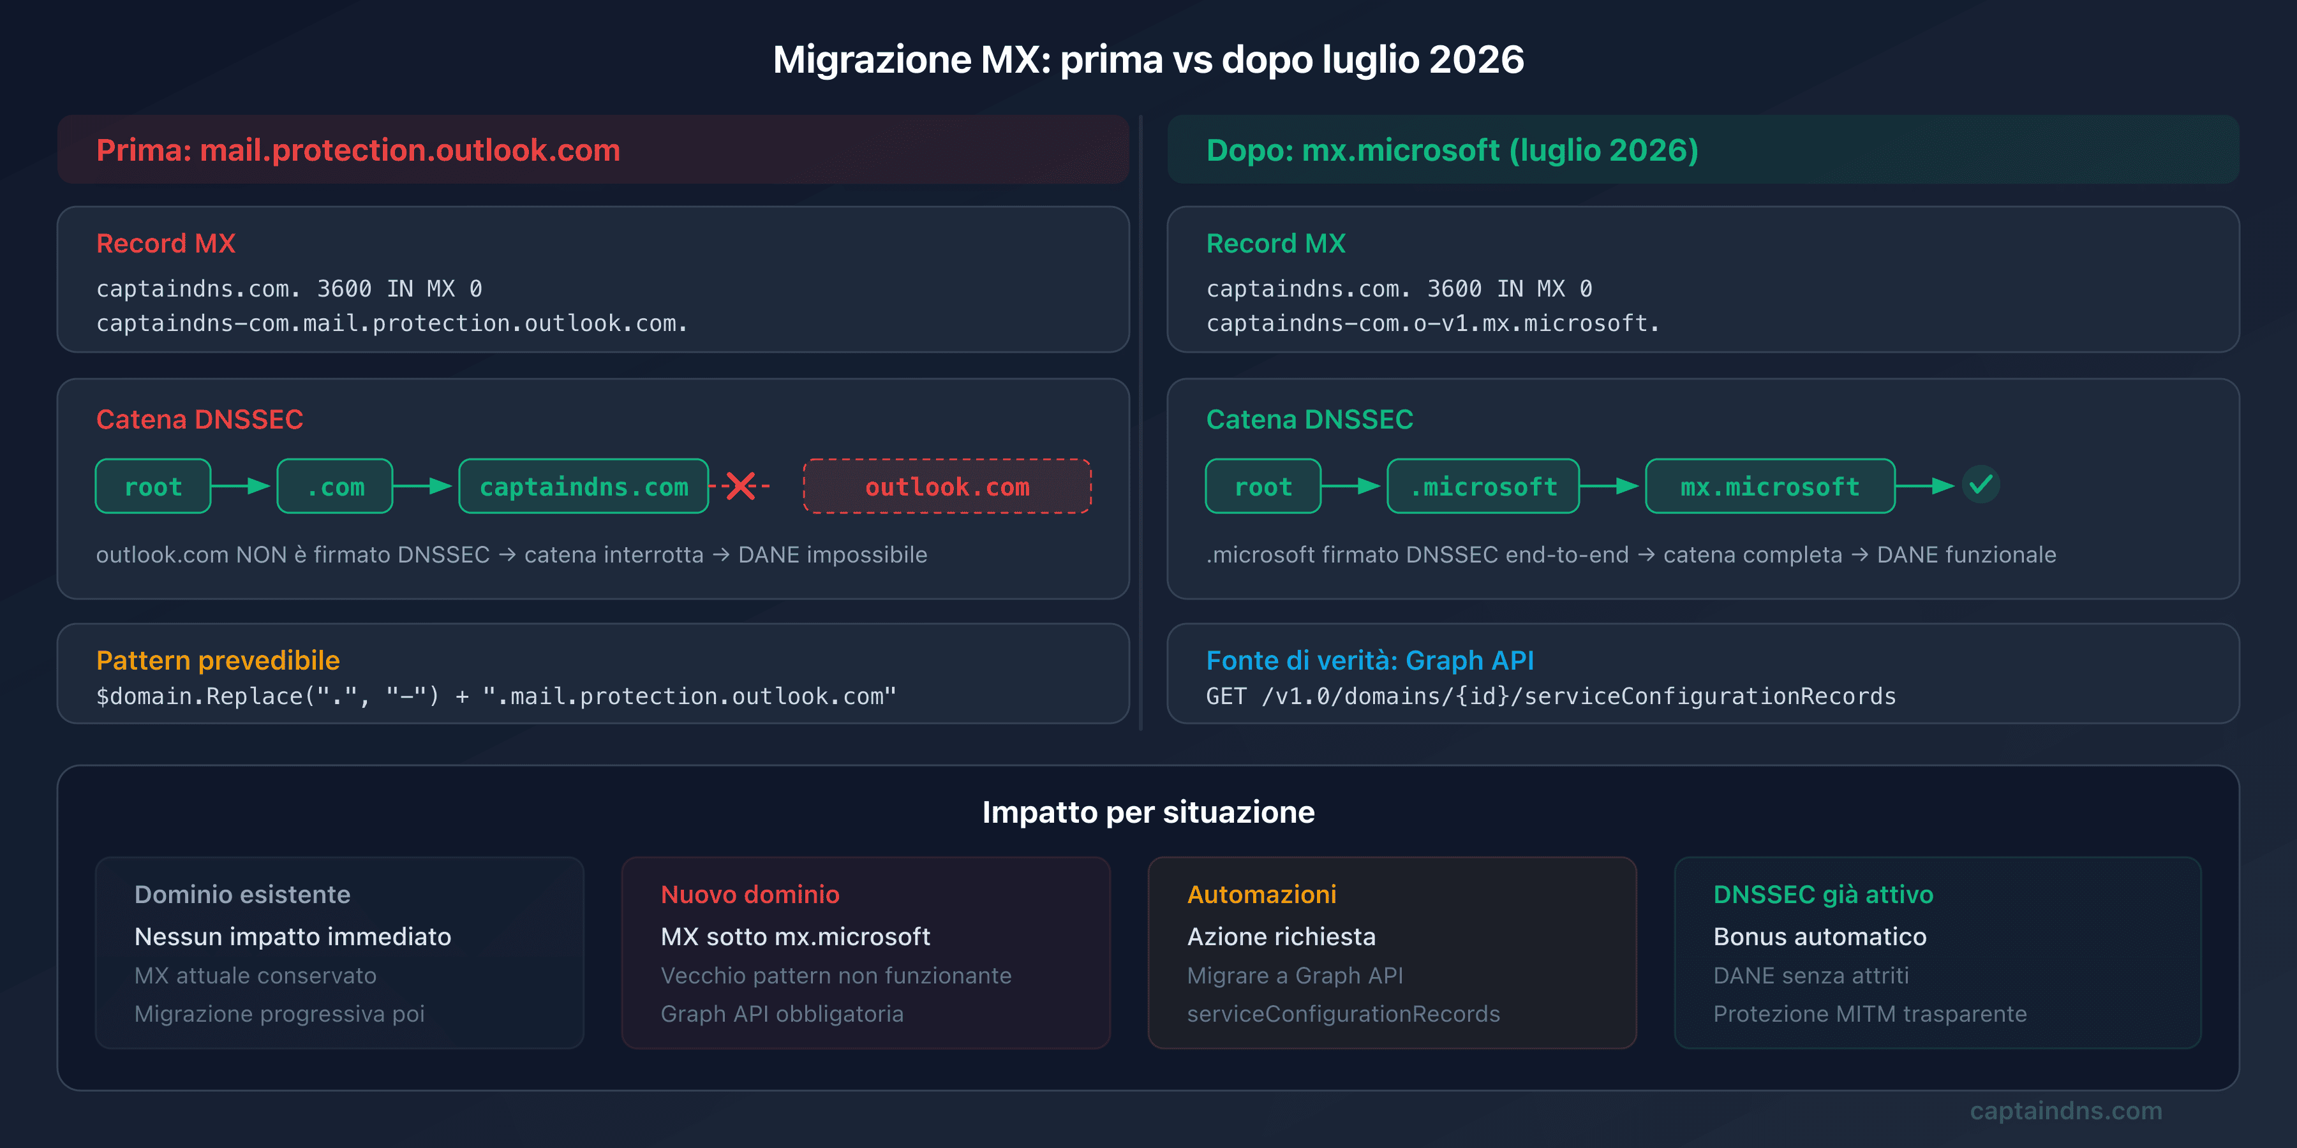Click Vecchio pattern non funzionante text

tap(836, 975)
